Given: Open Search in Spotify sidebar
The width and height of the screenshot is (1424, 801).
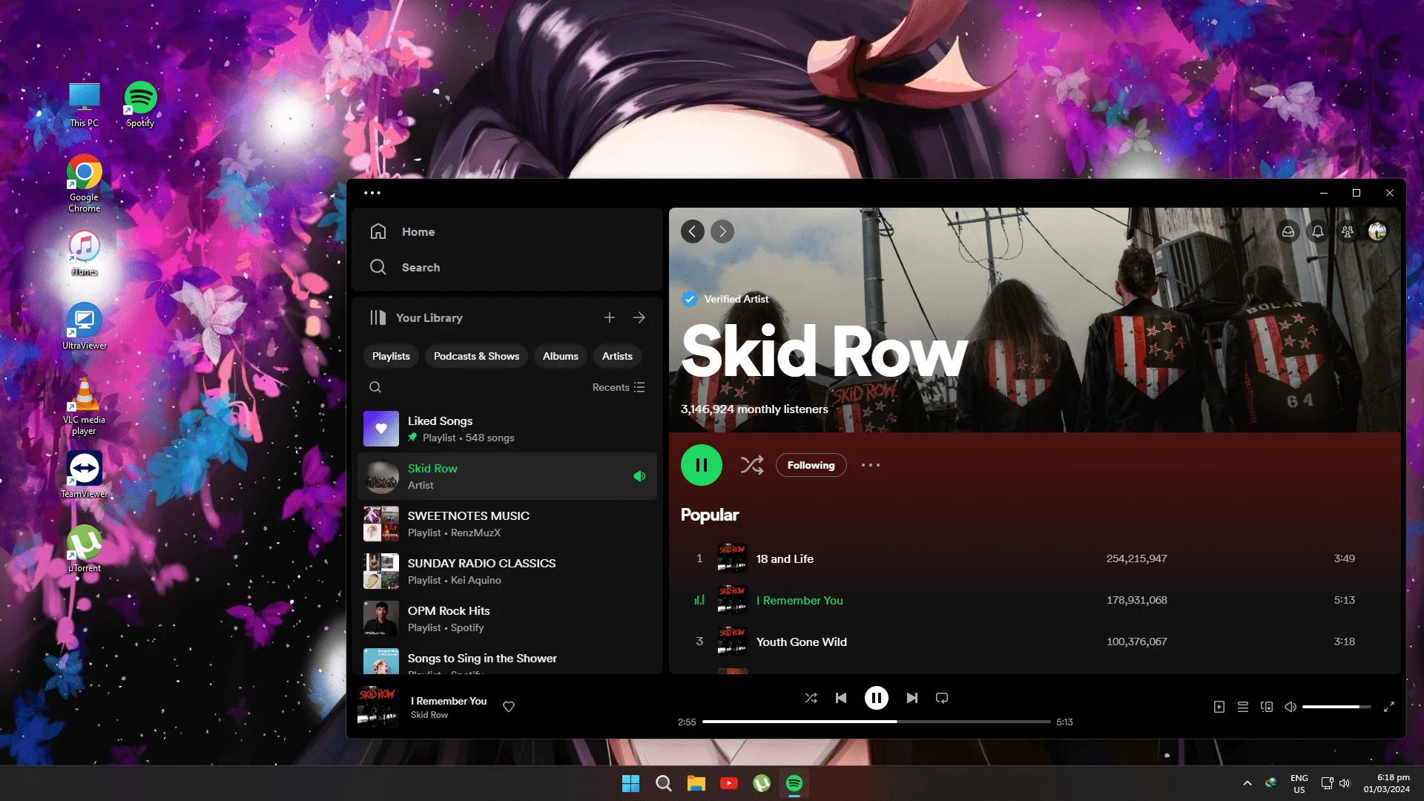Looking at the screenshot, I should 404,267.
